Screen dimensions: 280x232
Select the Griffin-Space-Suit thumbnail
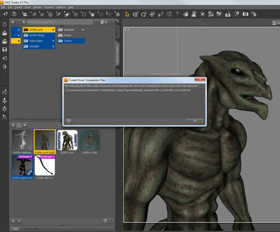point(22,167)
